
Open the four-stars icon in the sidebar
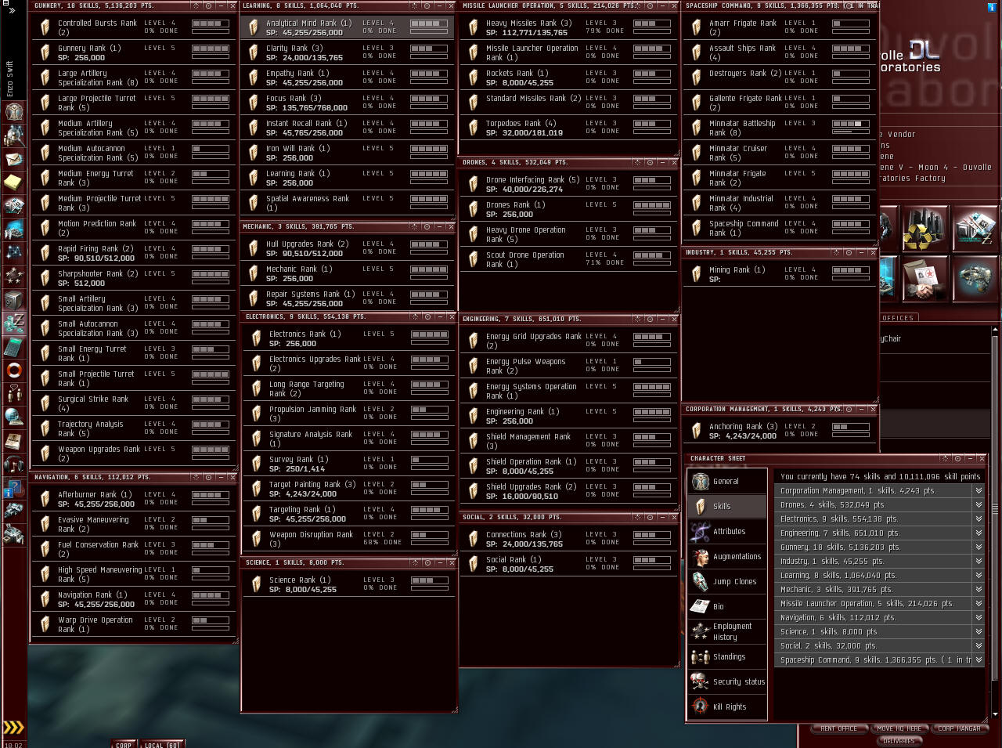14,276
